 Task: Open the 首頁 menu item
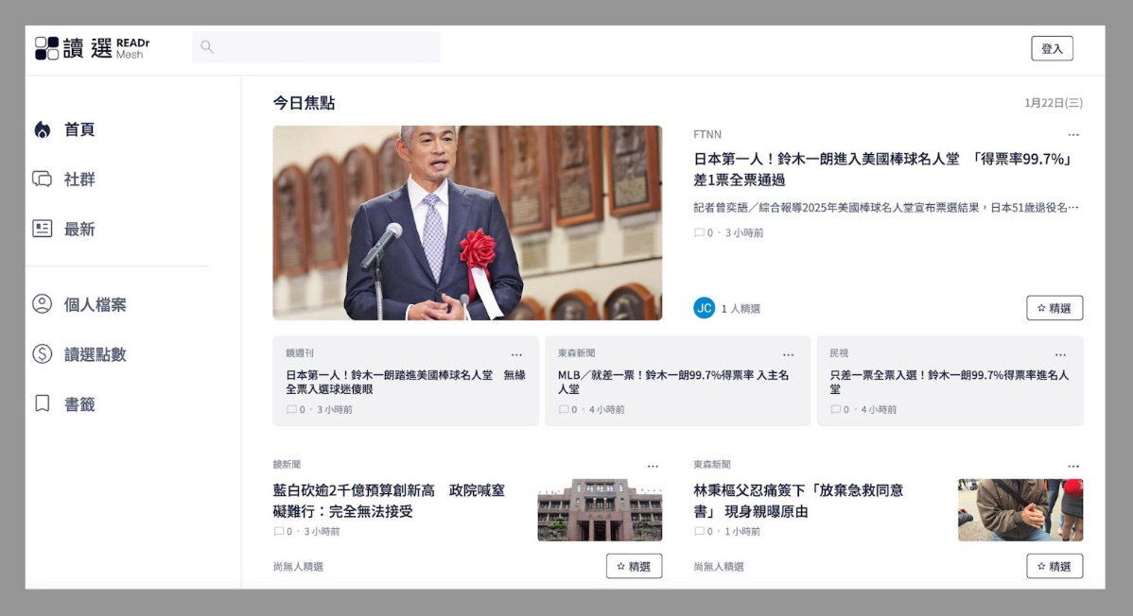tap(79, 129)
